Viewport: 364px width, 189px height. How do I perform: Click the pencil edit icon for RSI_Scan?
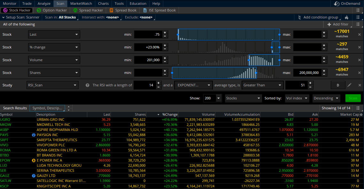coord(349,85)
